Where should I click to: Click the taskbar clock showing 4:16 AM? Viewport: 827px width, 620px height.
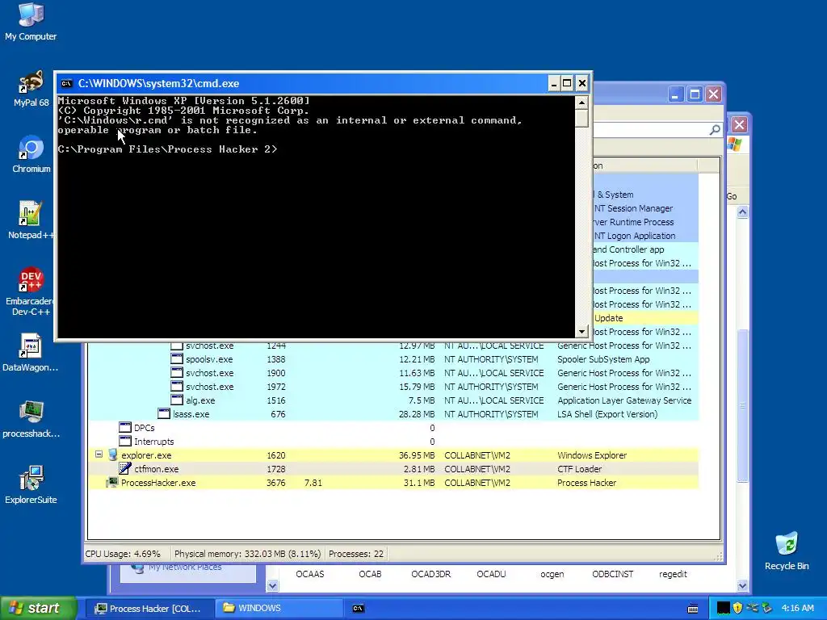coord(797,608)
